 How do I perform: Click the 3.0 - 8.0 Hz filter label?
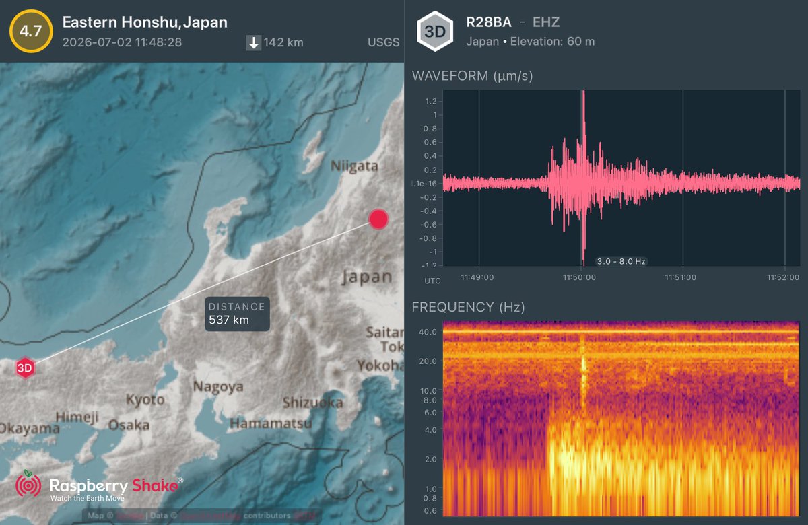622,261
